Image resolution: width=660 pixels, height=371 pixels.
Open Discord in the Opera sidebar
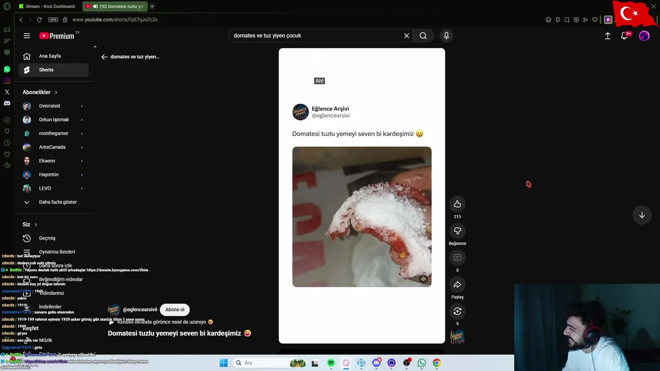click(7, 103)
